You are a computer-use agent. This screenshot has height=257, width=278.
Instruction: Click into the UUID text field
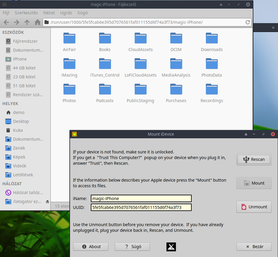pos(141,207)
